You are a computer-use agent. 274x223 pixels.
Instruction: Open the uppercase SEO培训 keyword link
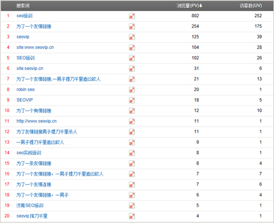26,58
